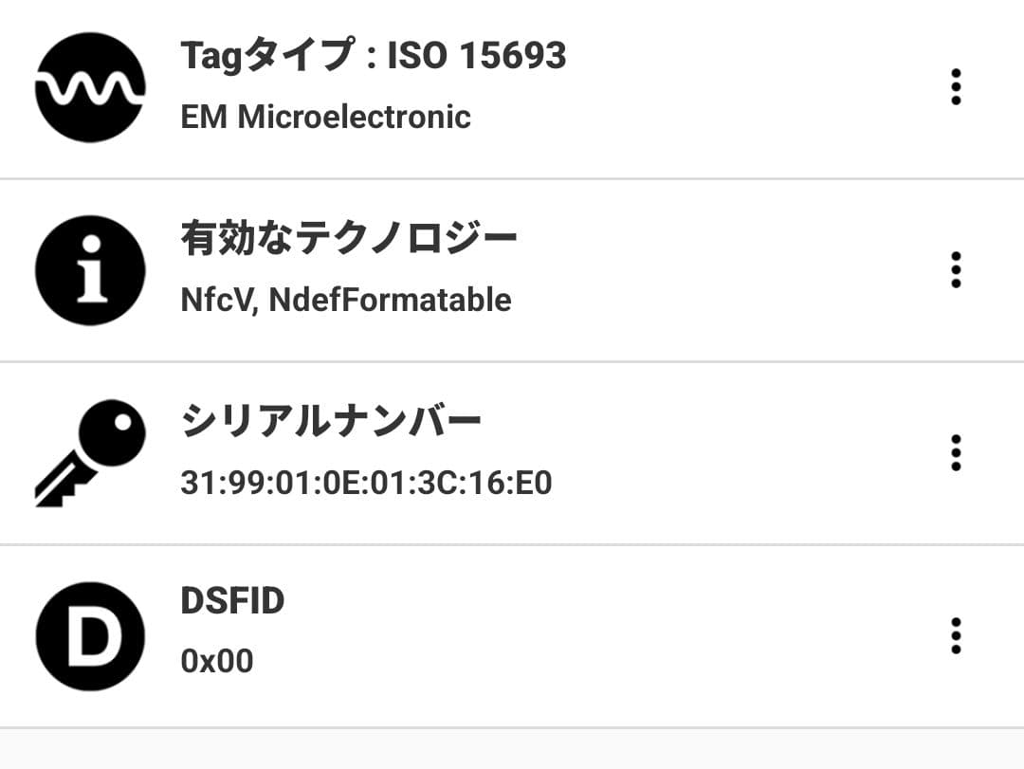Open the overflow menu for Tagタイプ row
The width and height of the screenshot is (1024, 769).
click(956, 85)
